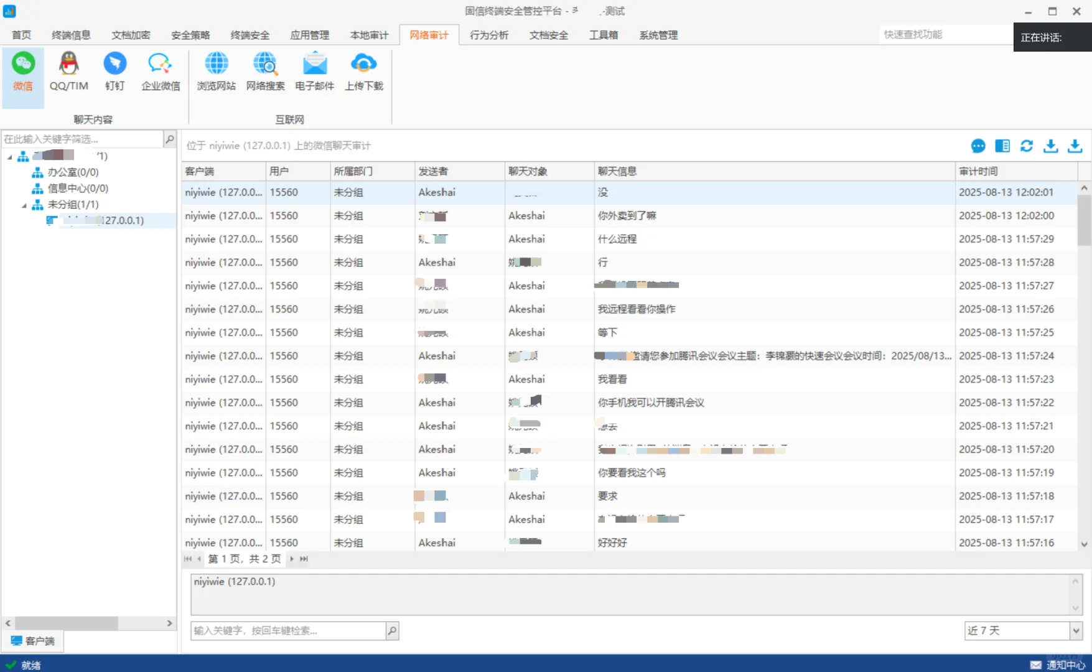The height and width of the screenshot is (672, 1092).
Task: Open the chat bubble view icon
Action: pos(978,146)
